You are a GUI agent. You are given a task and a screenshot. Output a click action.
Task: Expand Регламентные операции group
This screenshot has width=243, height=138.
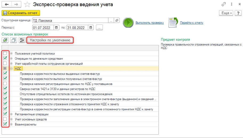[x=11, y=114]
